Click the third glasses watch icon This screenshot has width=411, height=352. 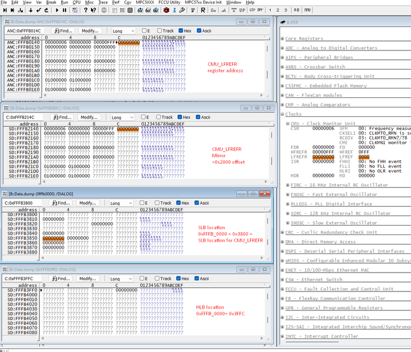pyautogui.click(x=156, y=10)
